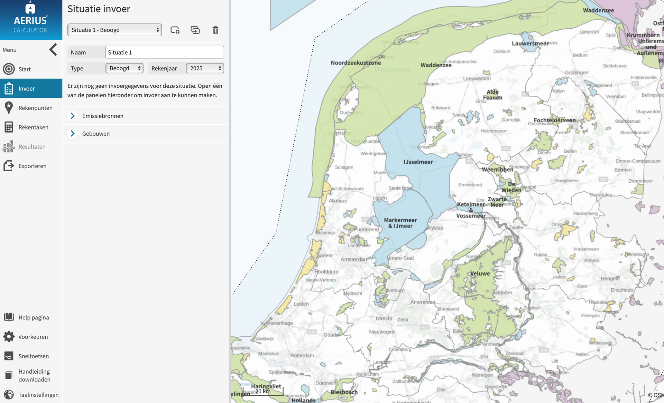This screenshot has width=664, height=403.
Task: Open the Rekenjaar 2025 dropdown
Action: point(205,68)
